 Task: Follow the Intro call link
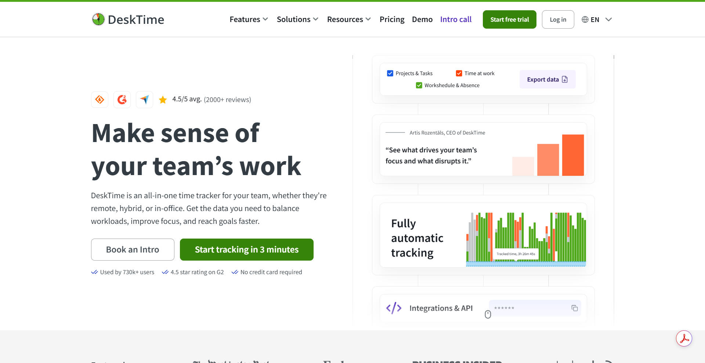click(x=456, y=19)
